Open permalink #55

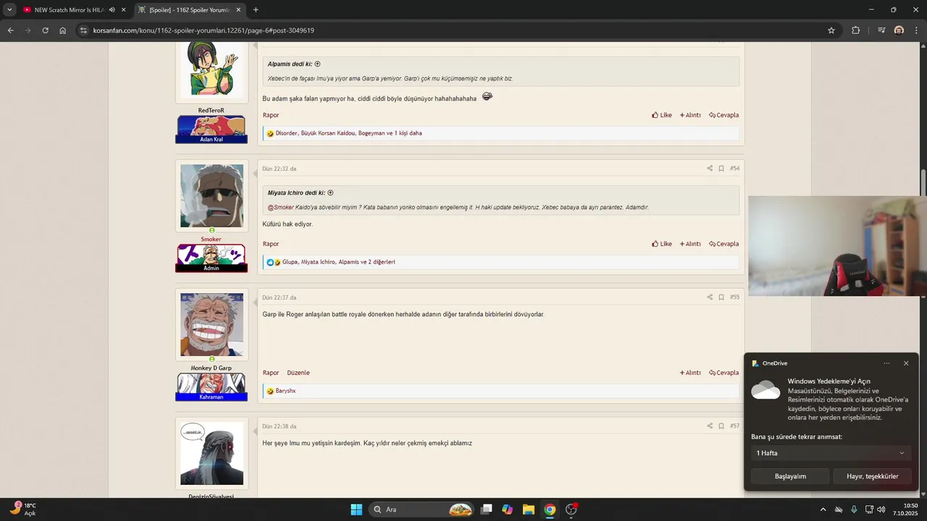(734, 297)
